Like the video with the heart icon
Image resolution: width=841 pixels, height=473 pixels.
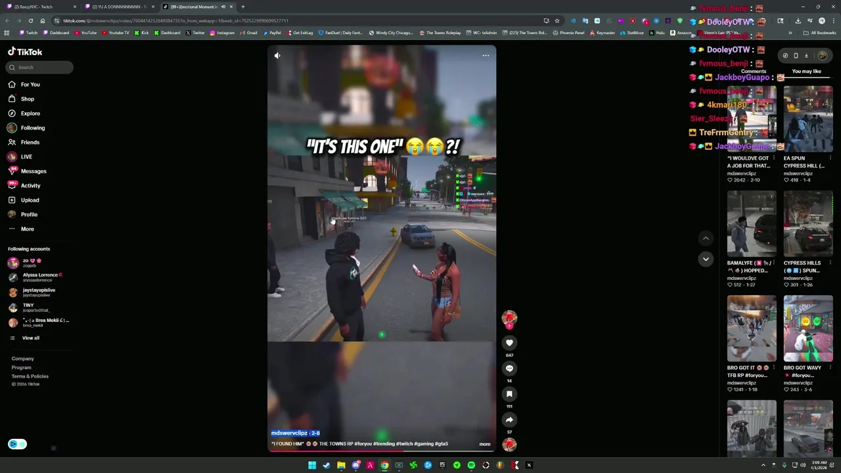pos(509,343)
